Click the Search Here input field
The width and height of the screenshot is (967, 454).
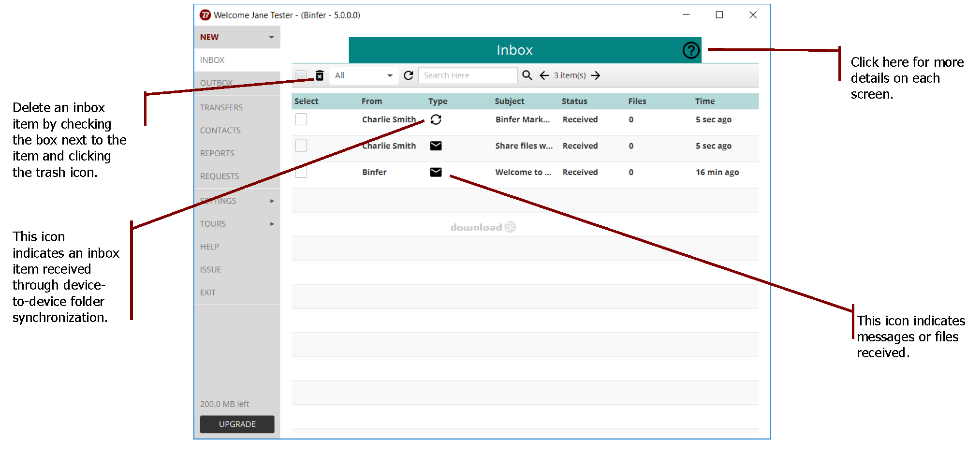[468, 75]
